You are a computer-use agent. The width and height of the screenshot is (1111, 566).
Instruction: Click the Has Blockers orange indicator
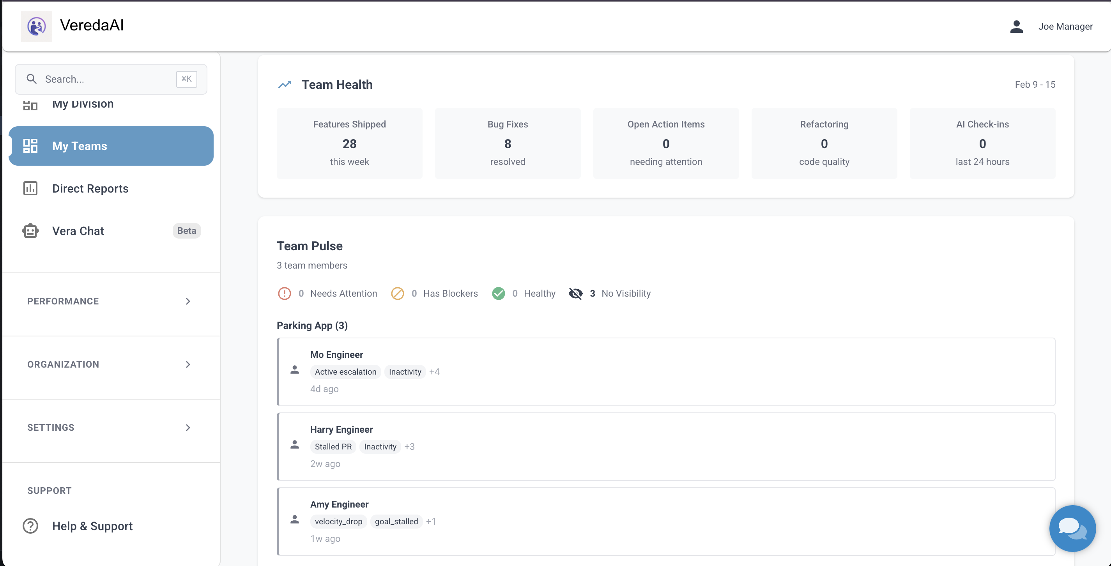pyautogui.click(x=397, y=294)
